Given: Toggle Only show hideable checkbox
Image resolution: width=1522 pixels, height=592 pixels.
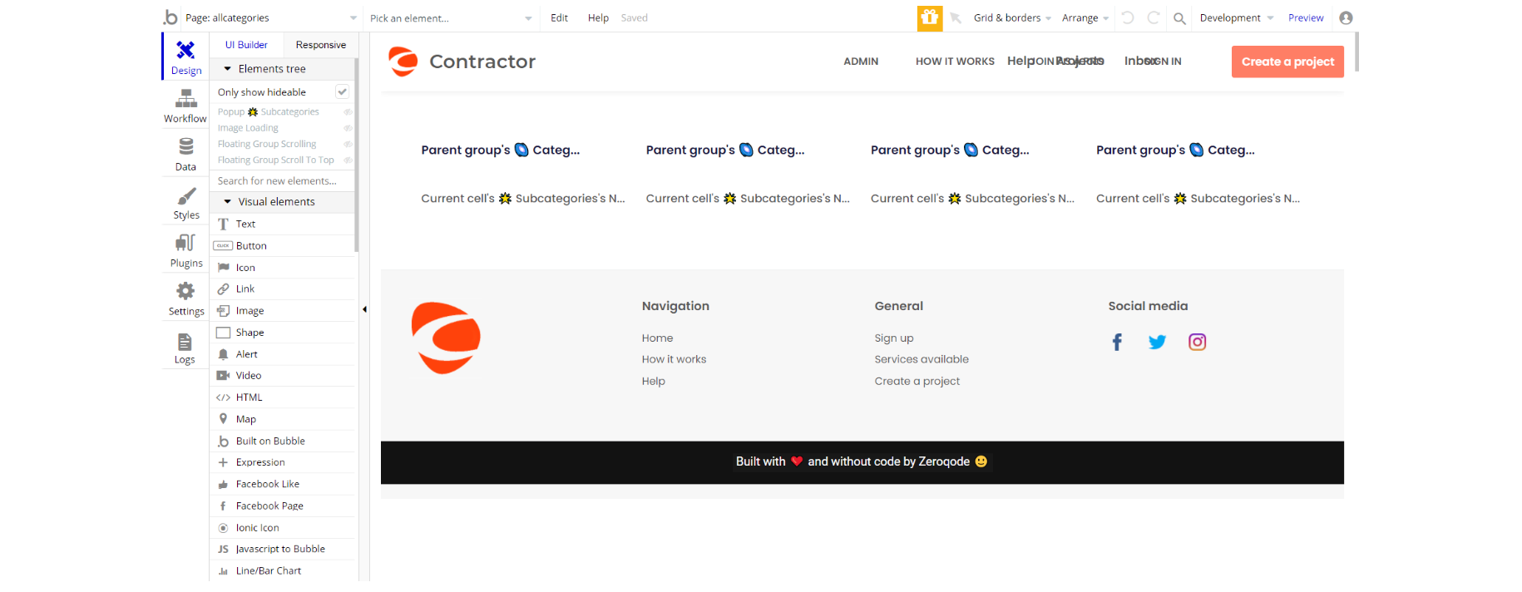Looking at the screenshot, I should pyautogui.click(x=342, y=91).
